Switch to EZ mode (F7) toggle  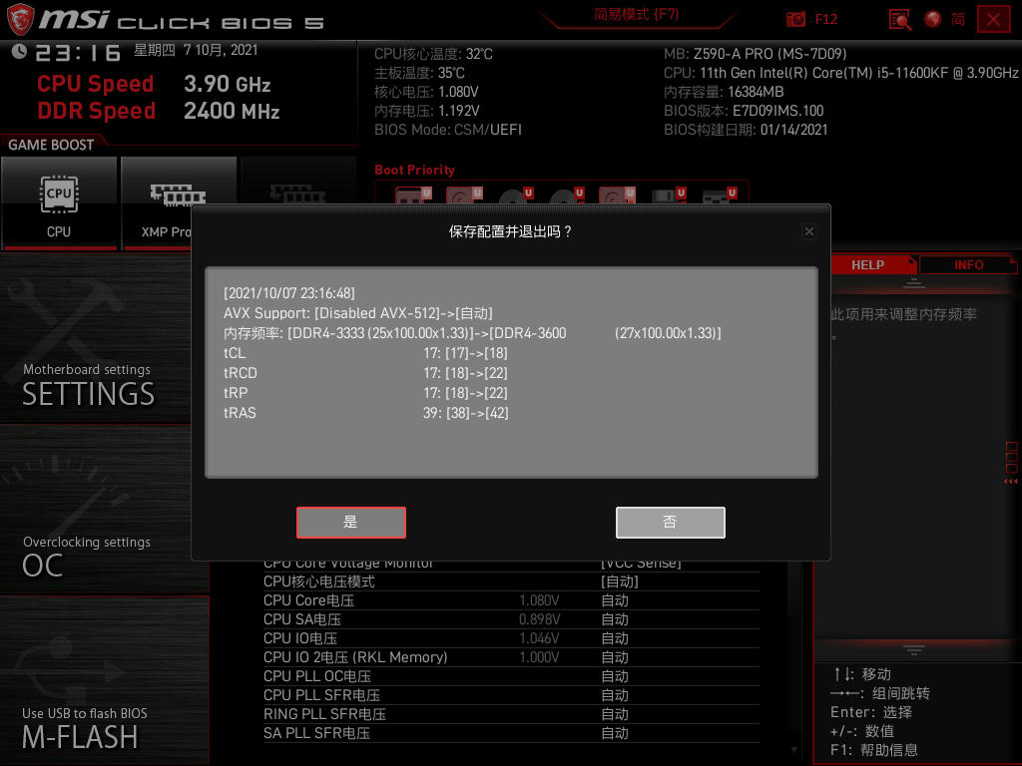[636, 15]
